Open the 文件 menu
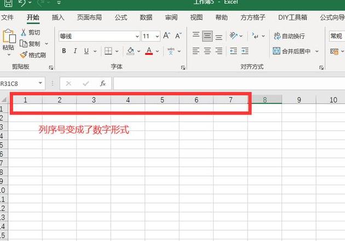Viewport: 345px width, 241px height. (7, 18)
